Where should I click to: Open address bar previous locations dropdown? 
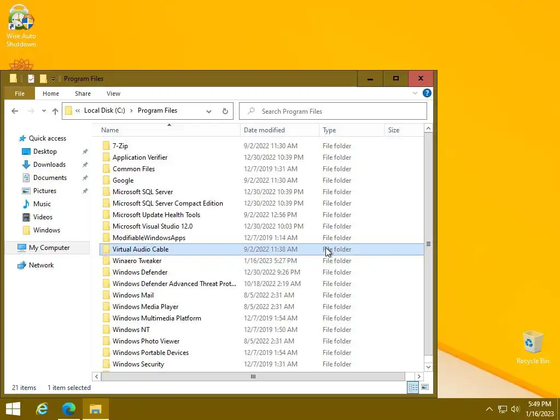pyautogui.click(x=209, y=112)
